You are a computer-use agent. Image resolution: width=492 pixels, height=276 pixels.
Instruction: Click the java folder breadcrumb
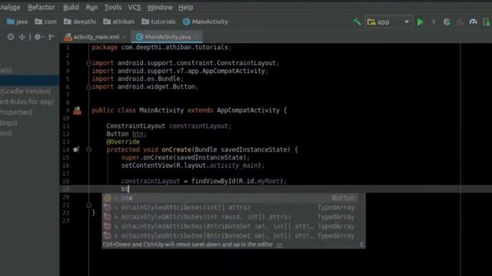(x=17, y=21)
